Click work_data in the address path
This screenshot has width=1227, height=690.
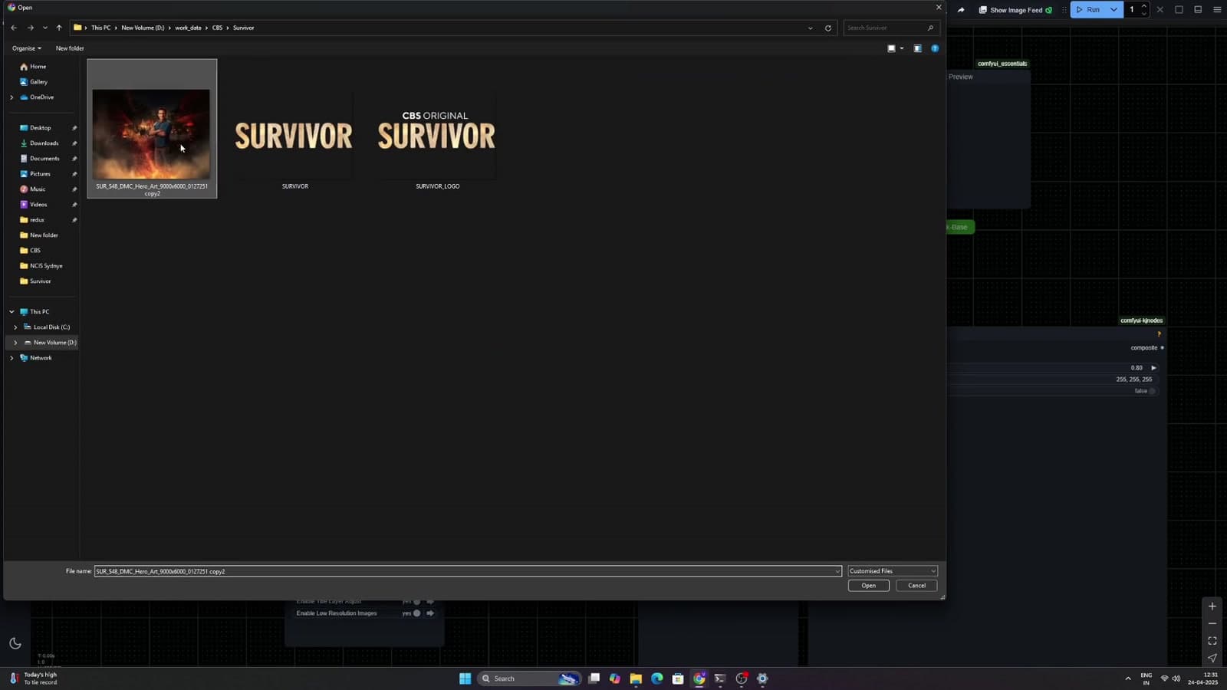[x=188, y=28]
